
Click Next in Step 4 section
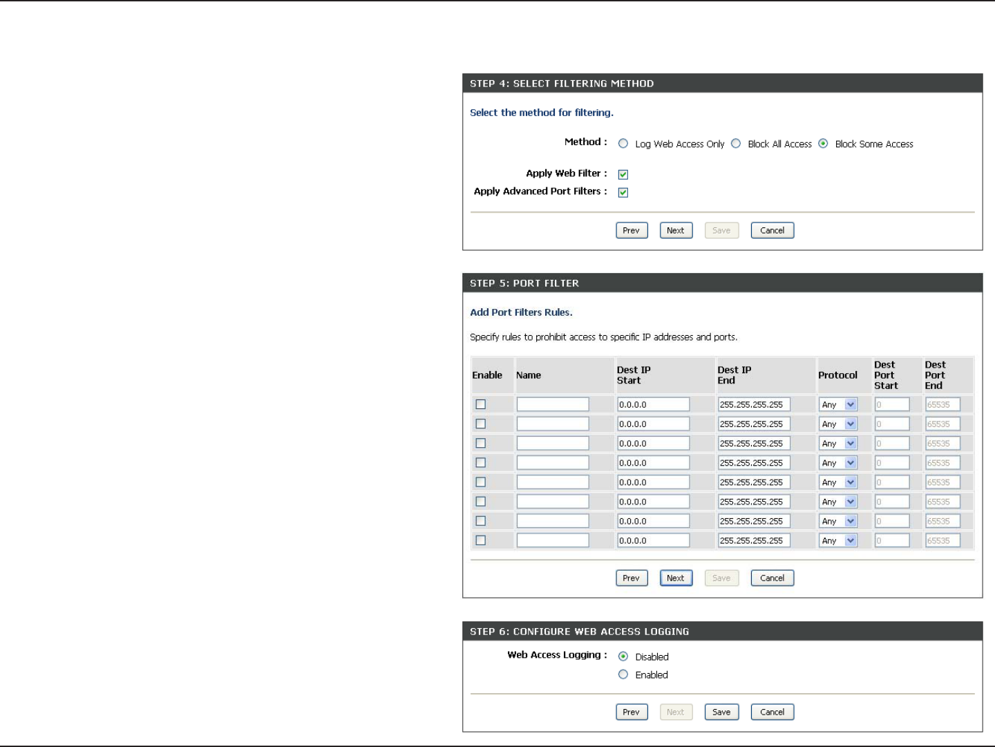676,230
